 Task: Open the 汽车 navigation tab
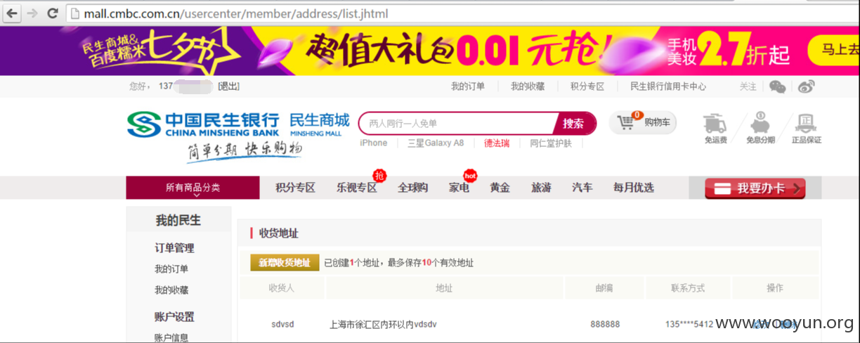click(582, 188)
